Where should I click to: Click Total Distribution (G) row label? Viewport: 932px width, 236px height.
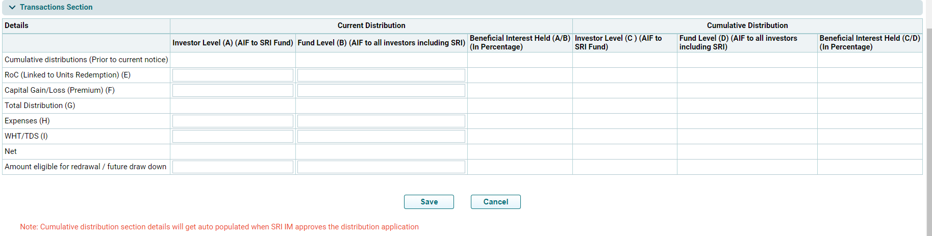40,106
